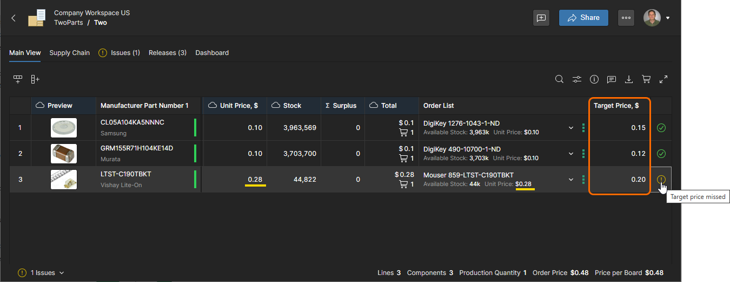Click the cart icon in the Samsung row total
Viewport: 730px width, 282px height.
(x=403, y=133)
